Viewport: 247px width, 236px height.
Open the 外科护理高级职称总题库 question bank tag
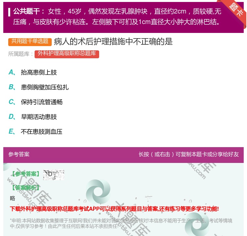click(x=67, y=54)
